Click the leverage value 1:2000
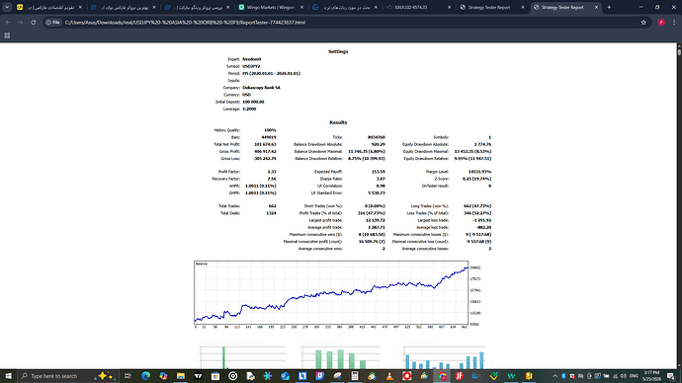Image resolution: width=682 pixels, height=383 pixels. 249,109
